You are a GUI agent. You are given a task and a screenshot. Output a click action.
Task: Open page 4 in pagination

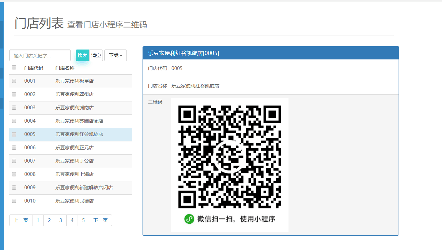(72, 220)
